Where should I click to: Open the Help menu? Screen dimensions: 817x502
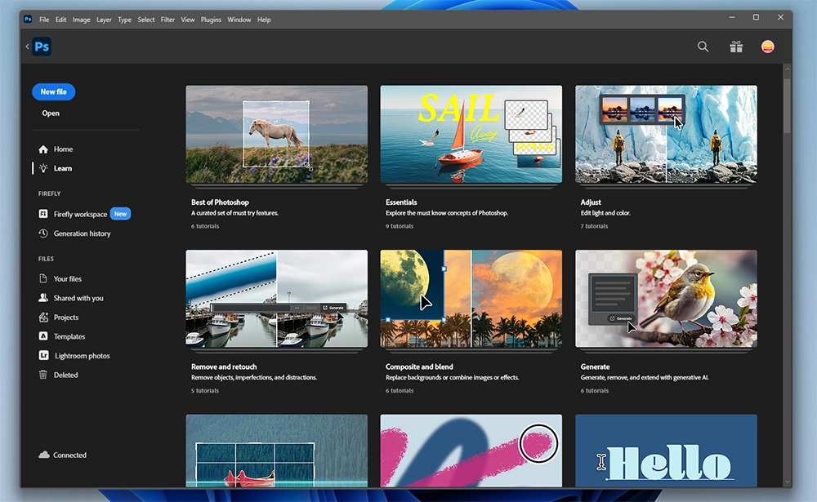pos(264,20)
